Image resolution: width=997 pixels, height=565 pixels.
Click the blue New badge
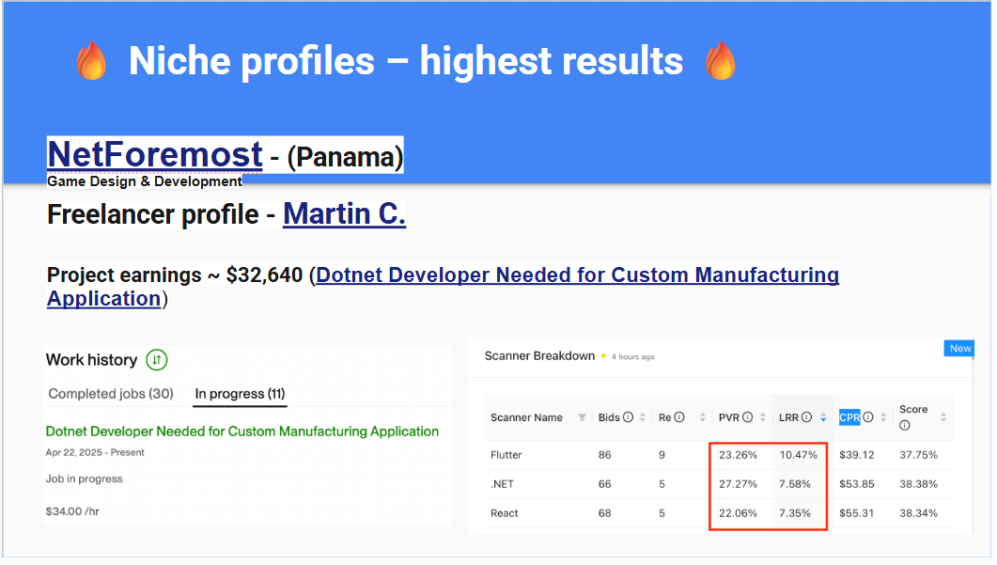[959, 348]
